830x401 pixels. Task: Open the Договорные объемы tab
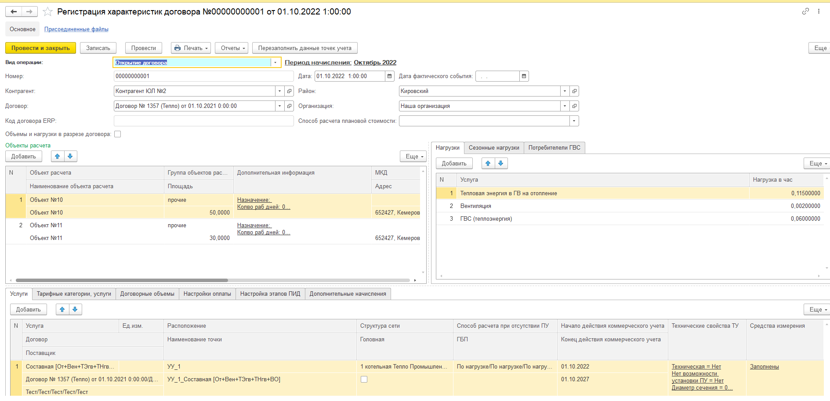coord(147,294)
